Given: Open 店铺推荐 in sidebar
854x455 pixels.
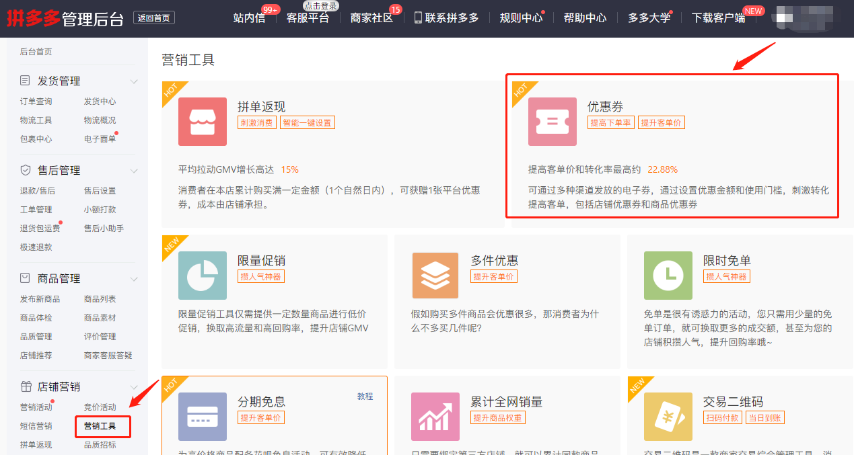Looking at the screenshot, I should tap(36, 356).
